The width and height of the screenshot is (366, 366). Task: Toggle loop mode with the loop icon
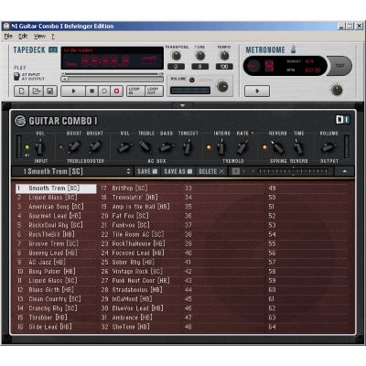click(x=104, y=91)
